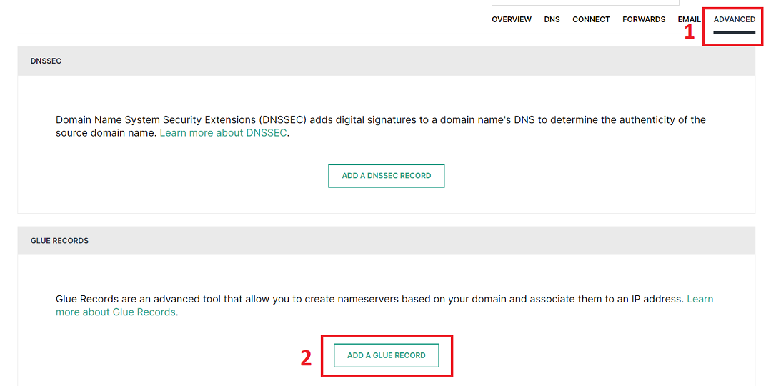Click the Glue Records section header
The image size is (766, 386).
(x=60, y=241)
